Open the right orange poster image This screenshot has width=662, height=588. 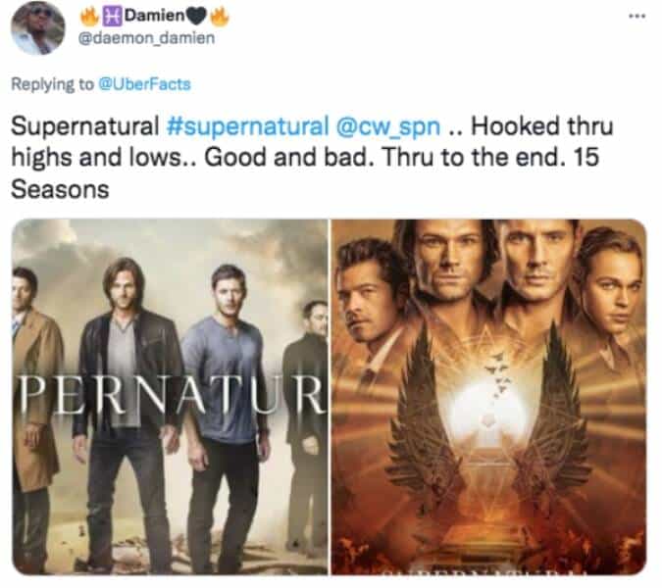click(x=489, y=397)
